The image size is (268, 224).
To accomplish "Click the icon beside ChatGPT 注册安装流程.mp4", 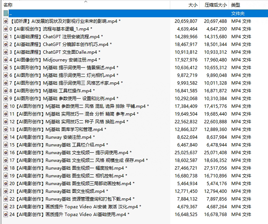I will 6,37.
